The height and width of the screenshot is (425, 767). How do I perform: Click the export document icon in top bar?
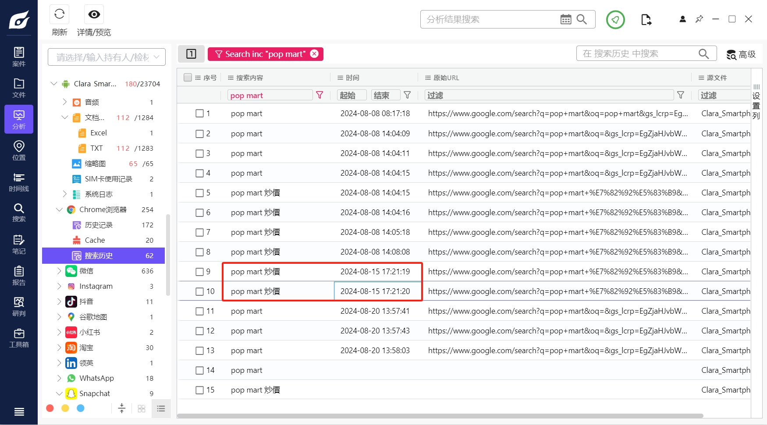click(646, 20)
